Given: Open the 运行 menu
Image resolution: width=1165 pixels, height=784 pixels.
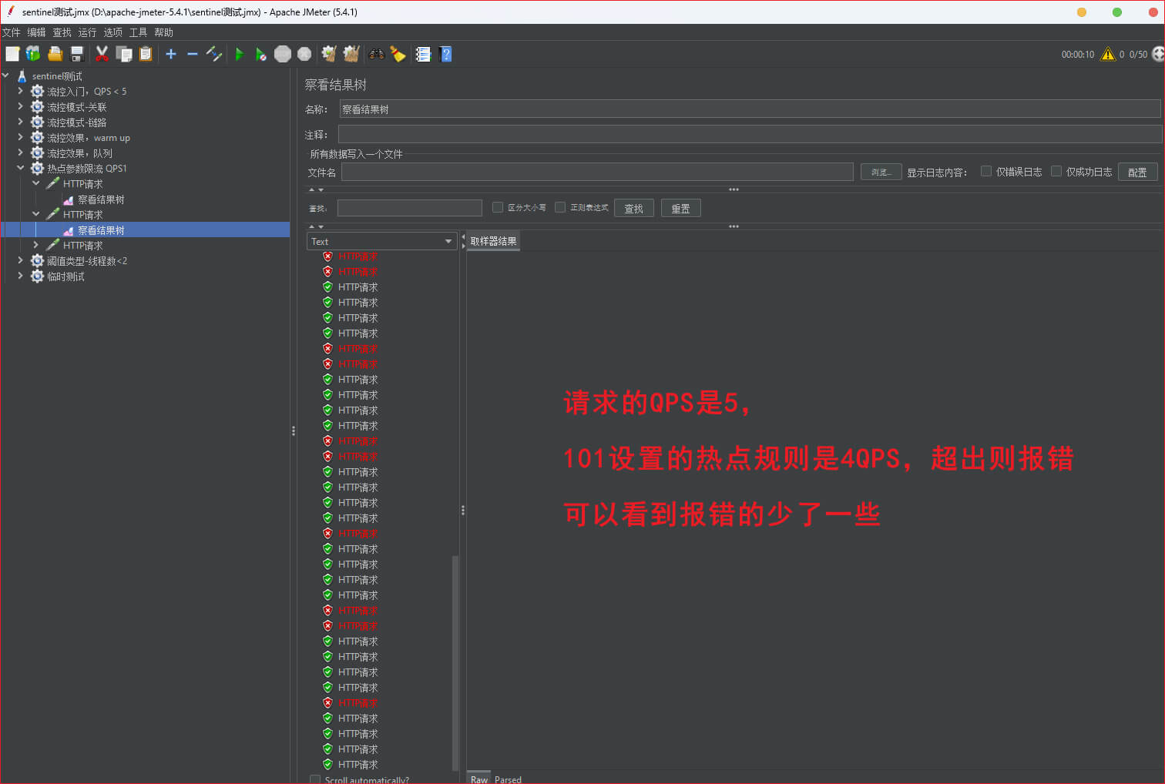Looking at the screenshot, I should click(x=88, y=32).
